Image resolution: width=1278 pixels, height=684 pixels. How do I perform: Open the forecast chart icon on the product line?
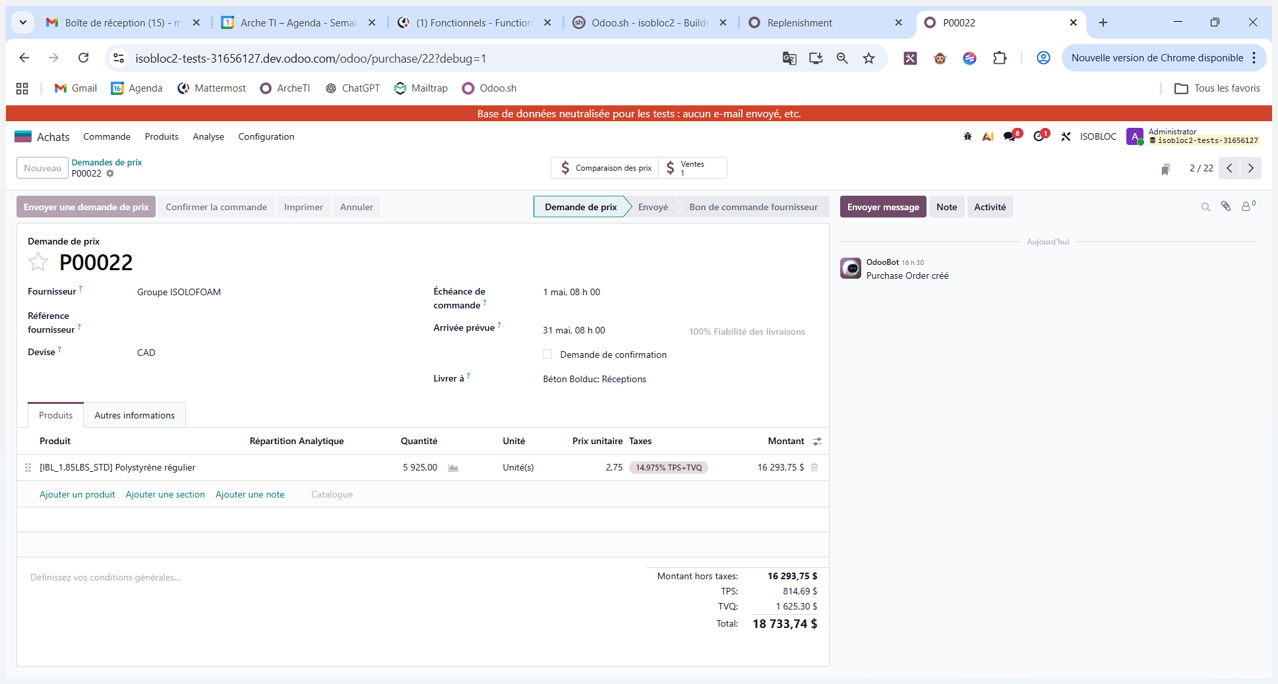(453, 468)
